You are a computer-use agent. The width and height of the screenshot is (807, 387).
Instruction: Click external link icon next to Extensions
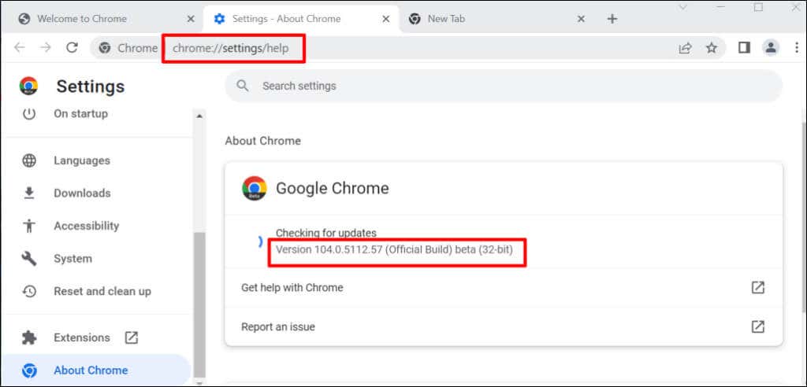pos(132,337)
